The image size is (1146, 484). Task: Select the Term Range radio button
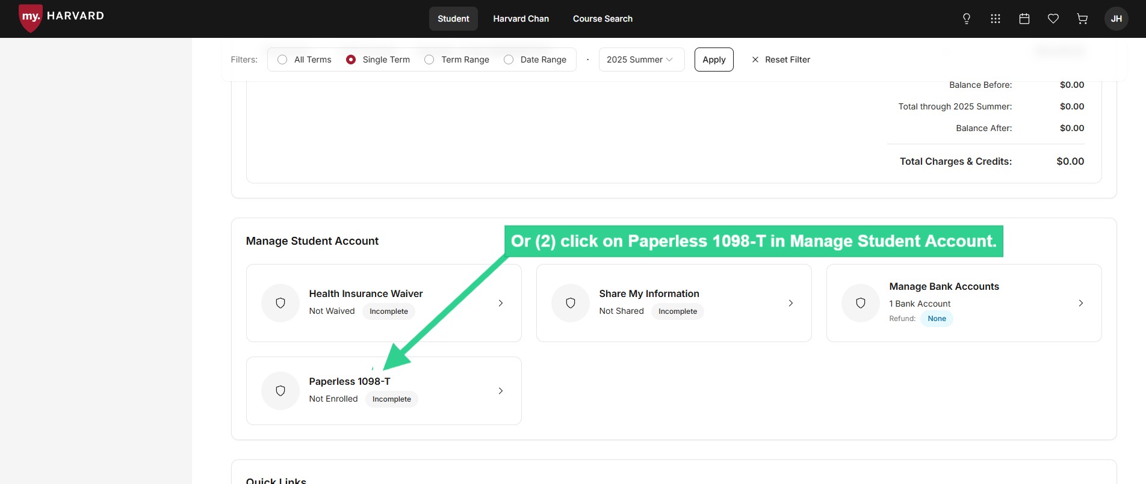[x=429, y=60]
